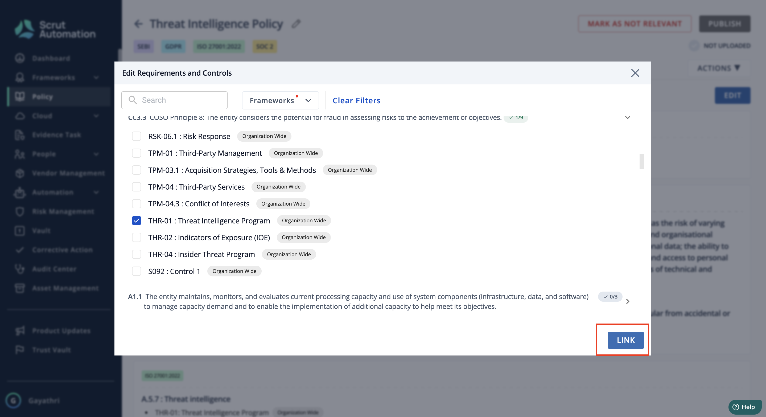Screen dimensions: 766x417
Task: Collapse the CC3.3 requirement section chevron
Action: 627,118
